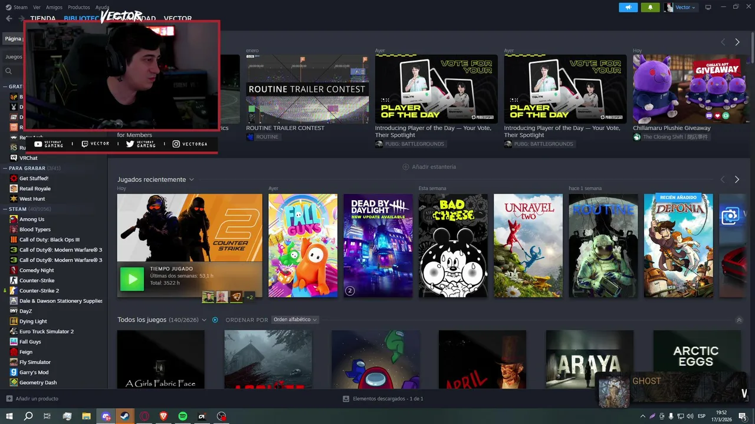
Task: Open the Fall Guys recent game cover
Action: [x=303, y=246]
